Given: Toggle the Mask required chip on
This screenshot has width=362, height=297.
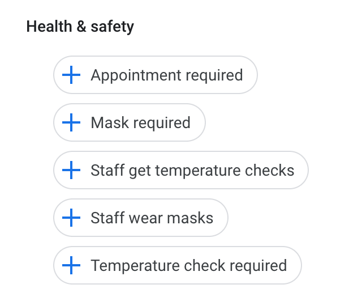Looking at the screenshot, I should click(130, 122).
